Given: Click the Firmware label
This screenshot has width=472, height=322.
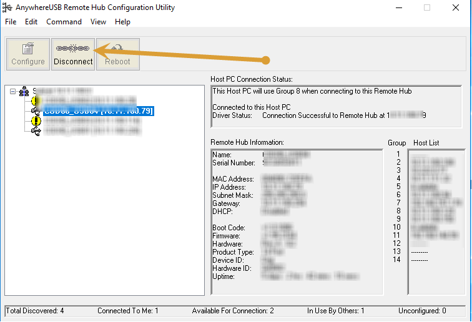Looking at the screenshot, I should (x=227, y=236).
